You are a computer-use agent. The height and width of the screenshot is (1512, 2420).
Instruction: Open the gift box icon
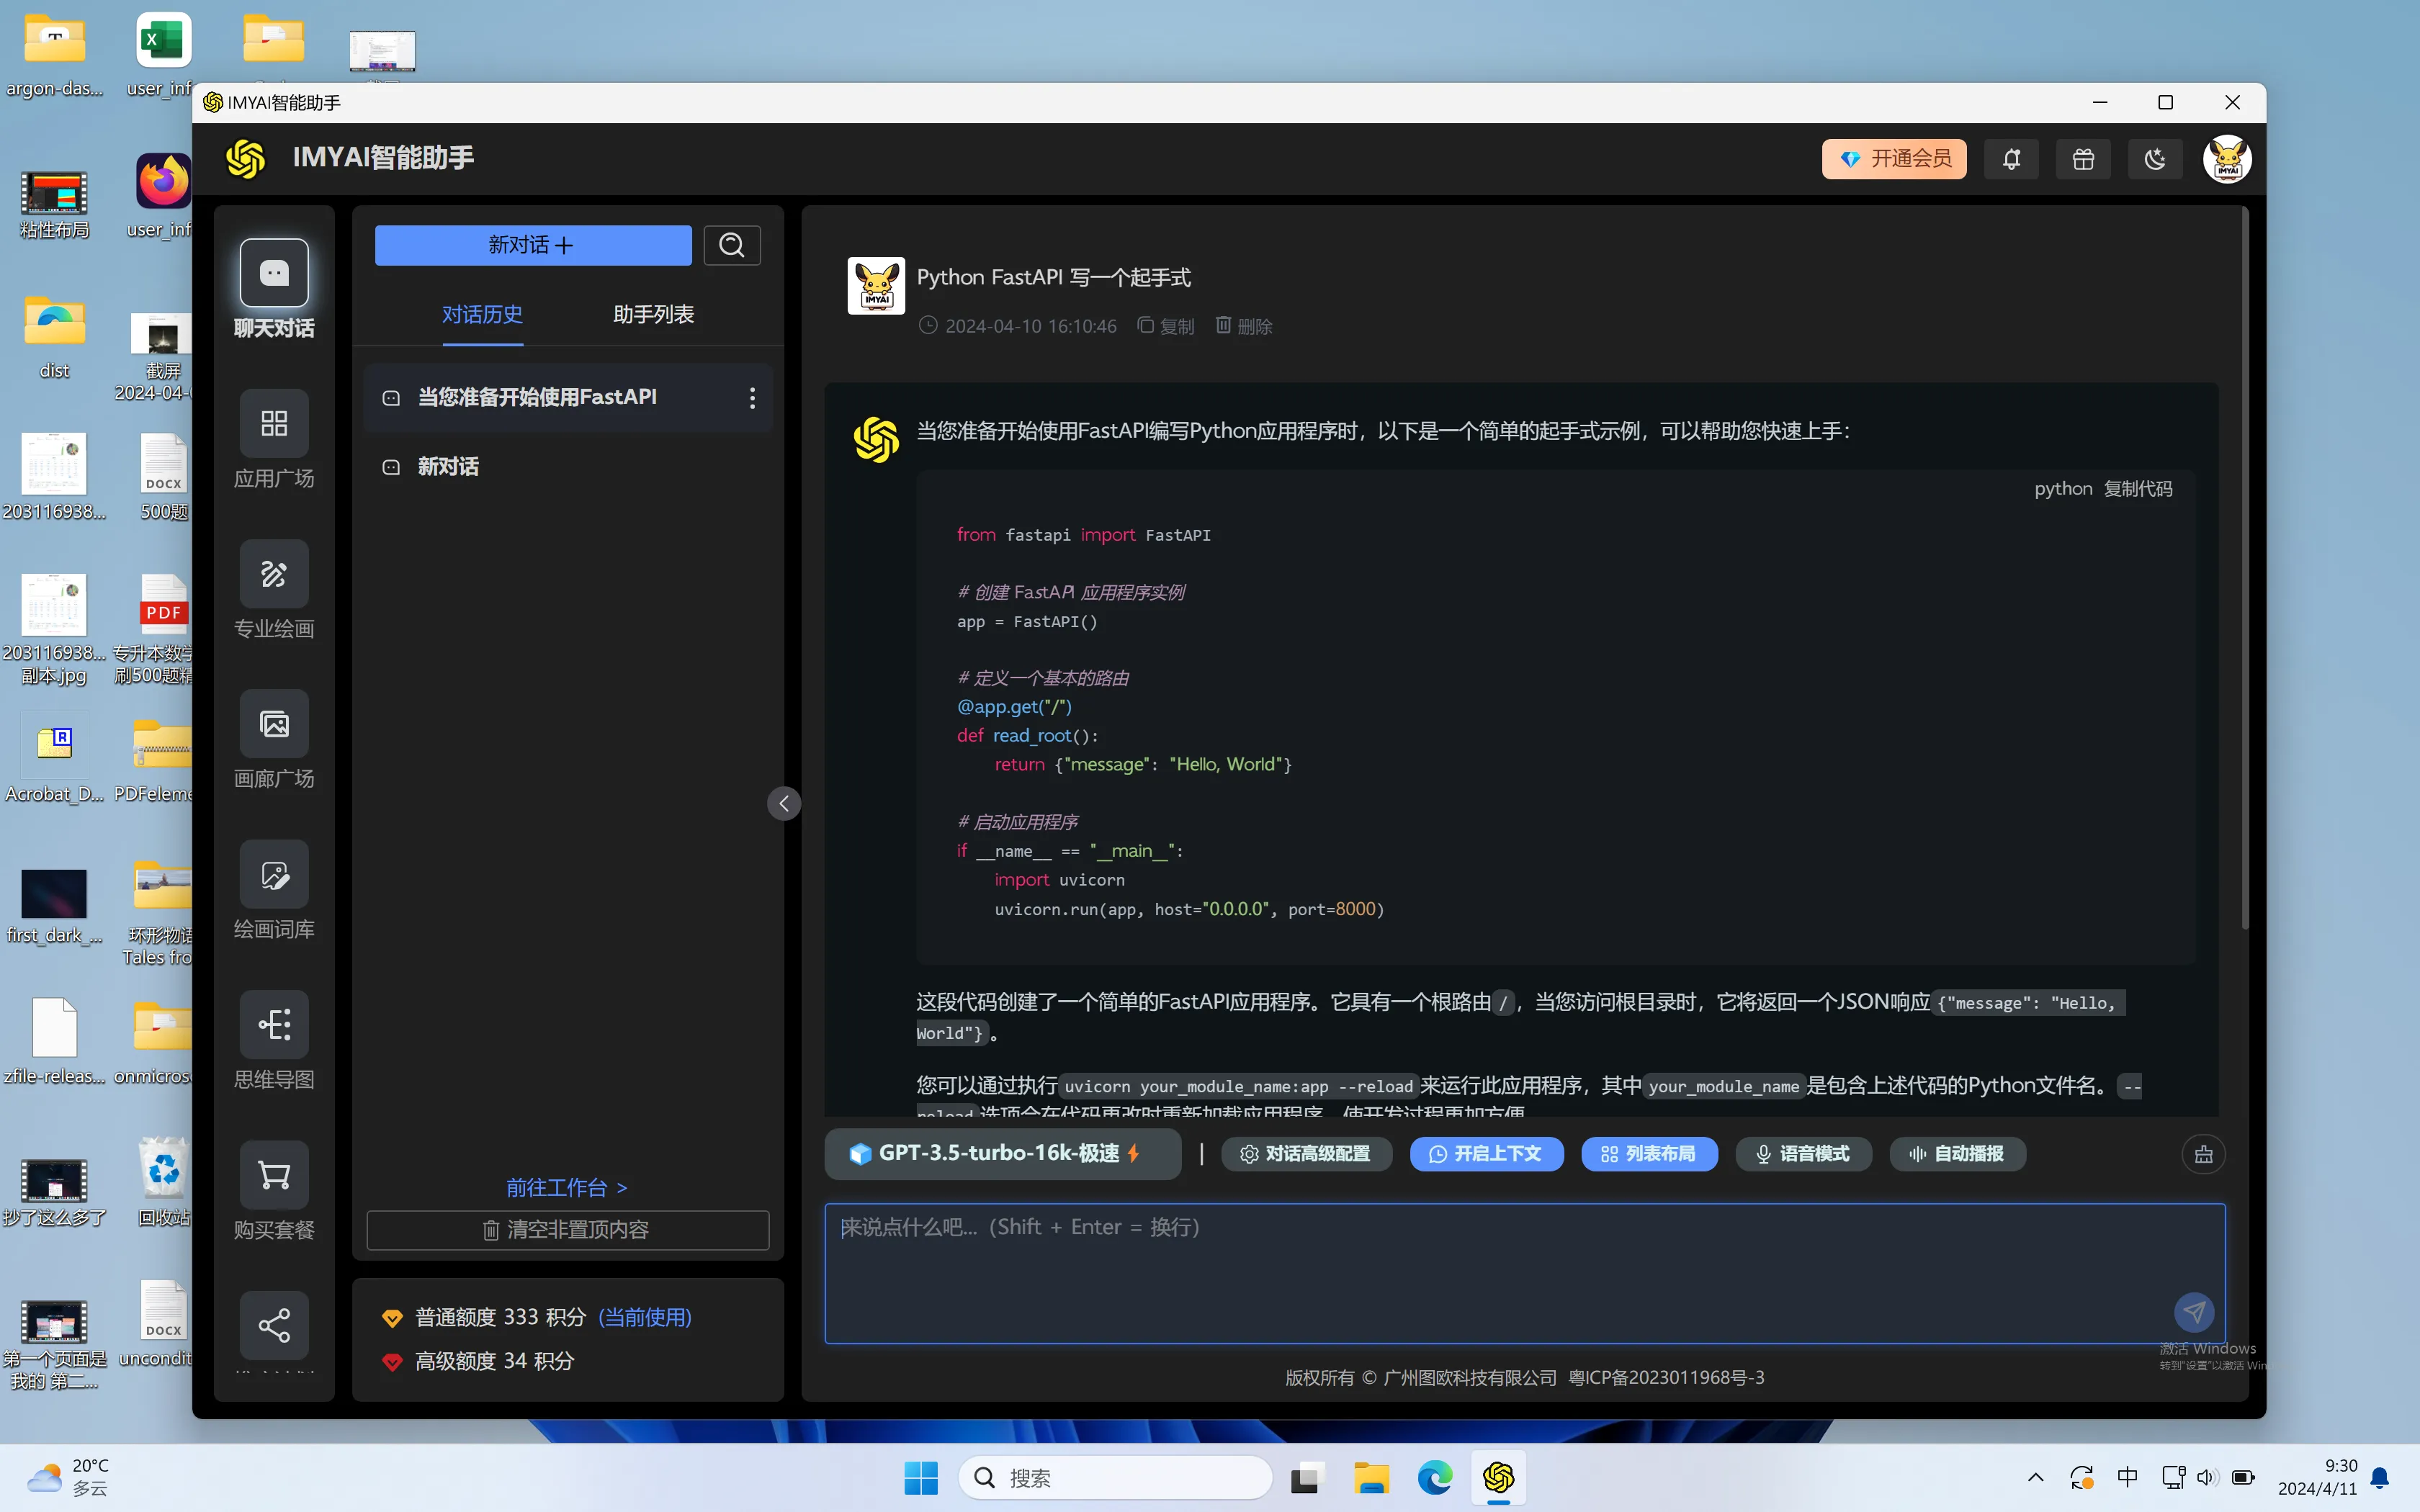pos(2083,159)
